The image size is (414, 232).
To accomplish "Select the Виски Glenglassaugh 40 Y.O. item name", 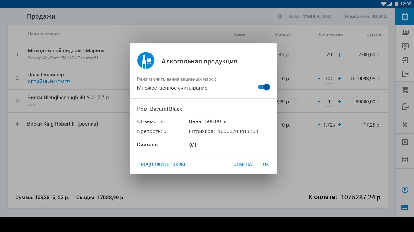I will point(68,97).
